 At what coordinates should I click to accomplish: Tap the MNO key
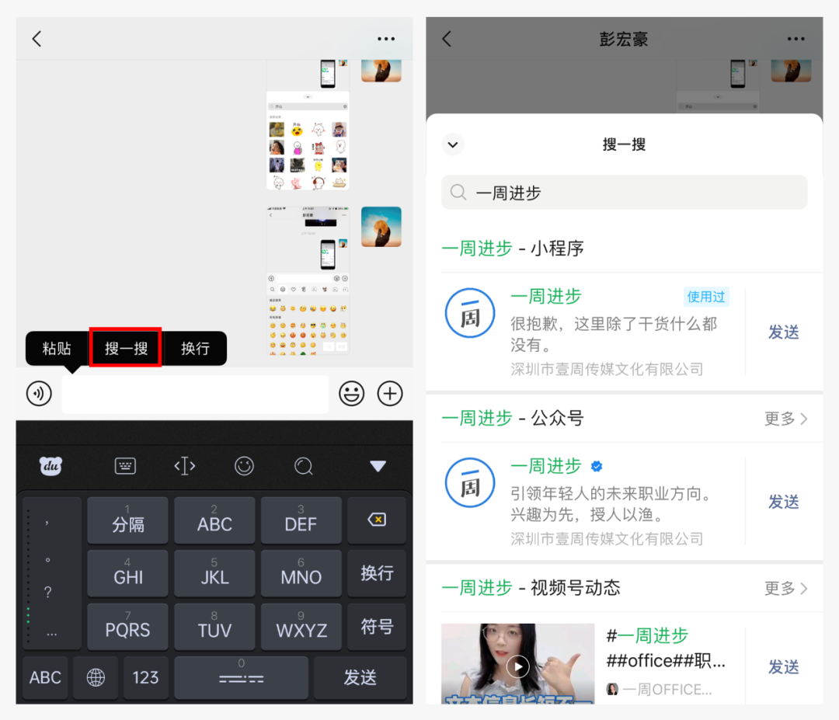pyautogui.click(x=301, y=573)
